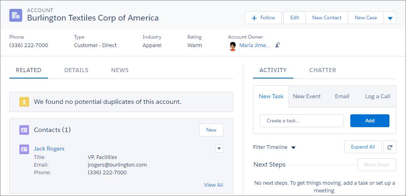
Task: Click the duplicates merge icon in yellow
Action: 24,102
